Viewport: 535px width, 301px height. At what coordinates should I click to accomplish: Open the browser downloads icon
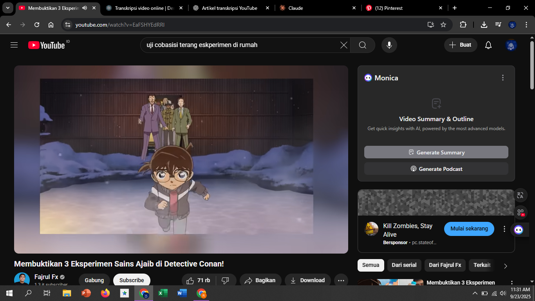click(x=484, y=25)
